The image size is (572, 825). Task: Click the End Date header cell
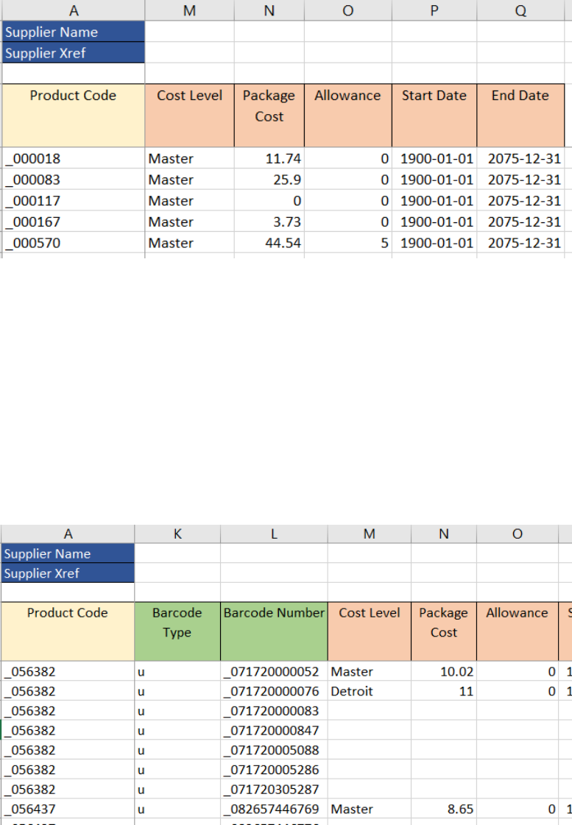point(520,116)
